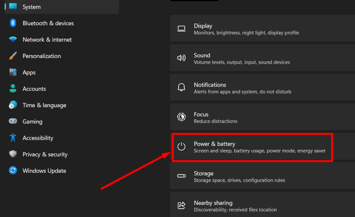This screenshot has height=217, width=355.
Task: Click the Notifications bell icon
Action: 181,87
